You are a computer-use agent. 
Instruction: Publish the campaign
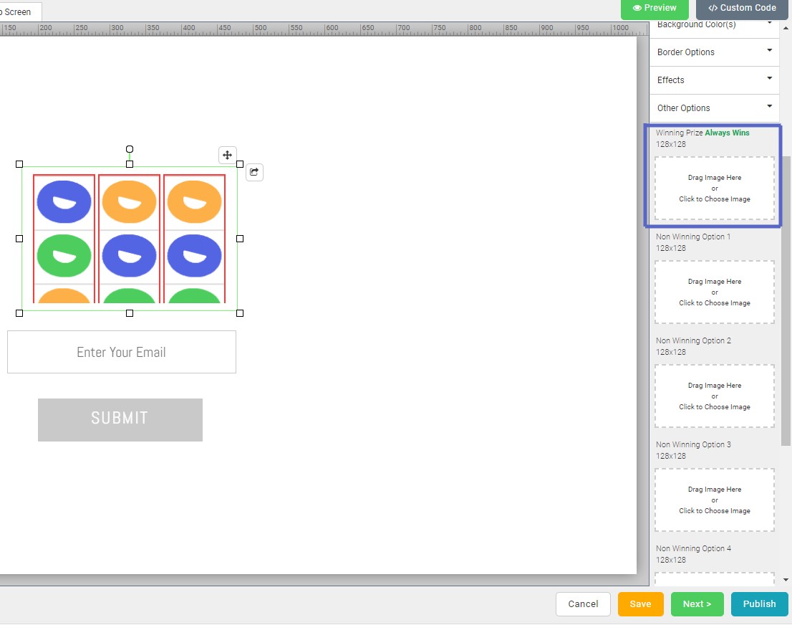[759, 604]
